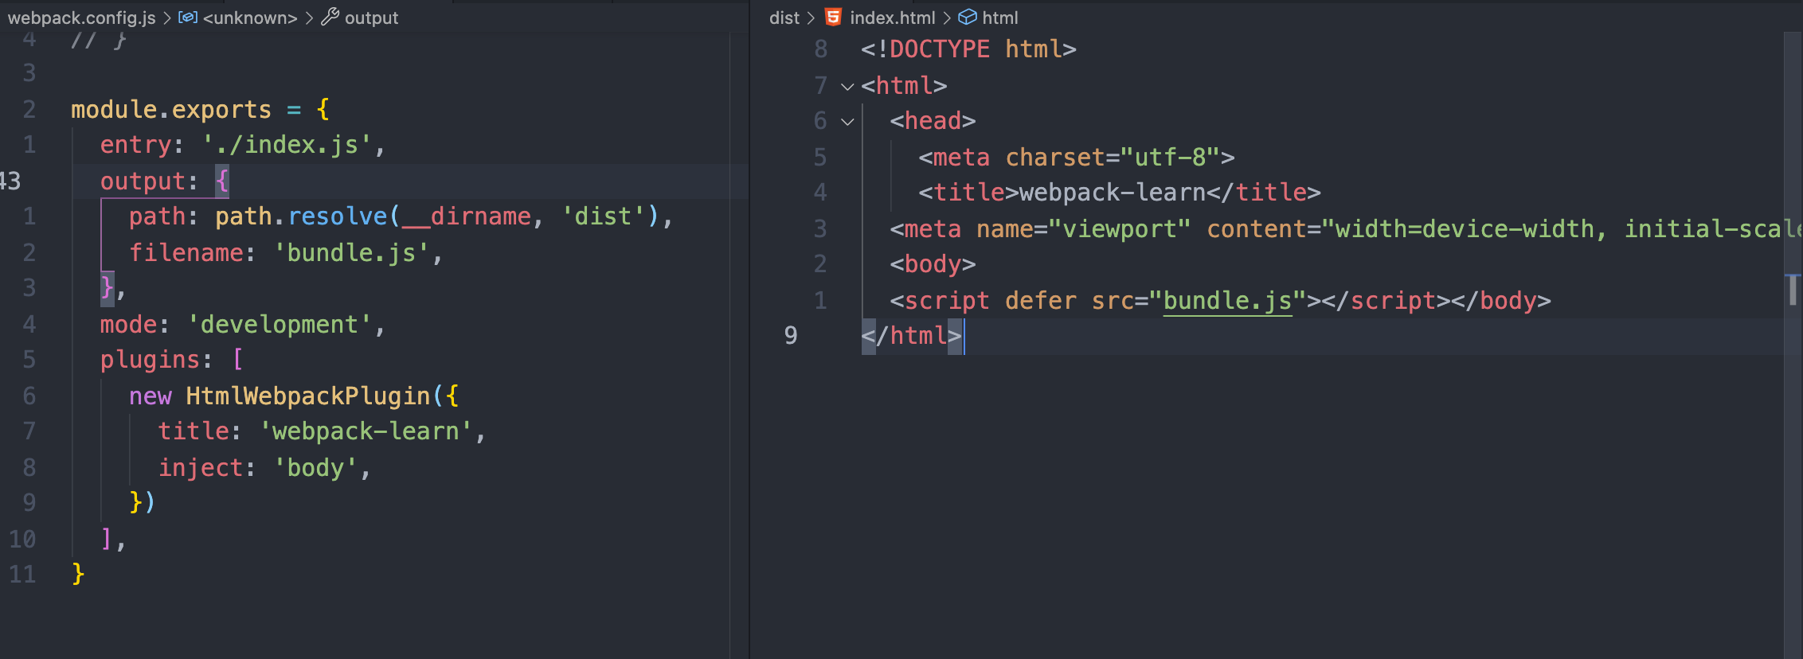1803x659 pixels.
Task: Place cursor on 'output:' key
Action: pyautogui.click(x=149, y=181)
